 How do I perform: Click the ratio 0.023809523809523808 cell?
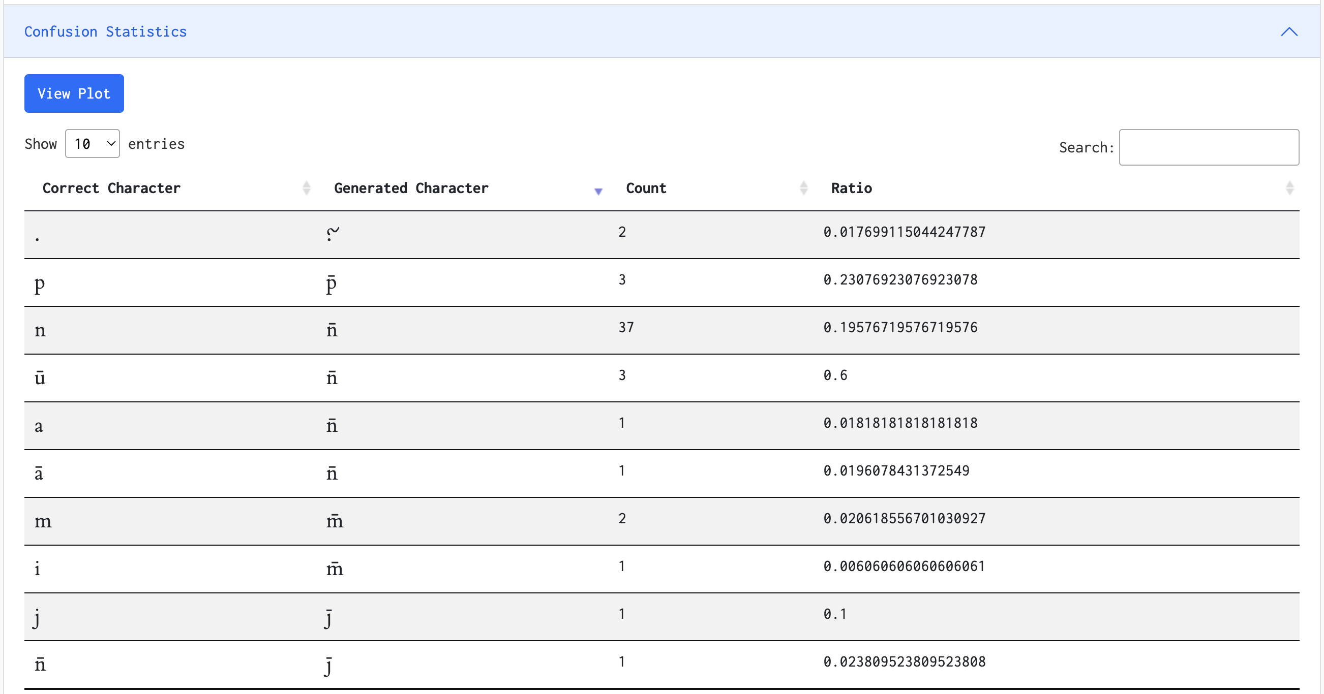pyautogui.click(x=904, y=662)
